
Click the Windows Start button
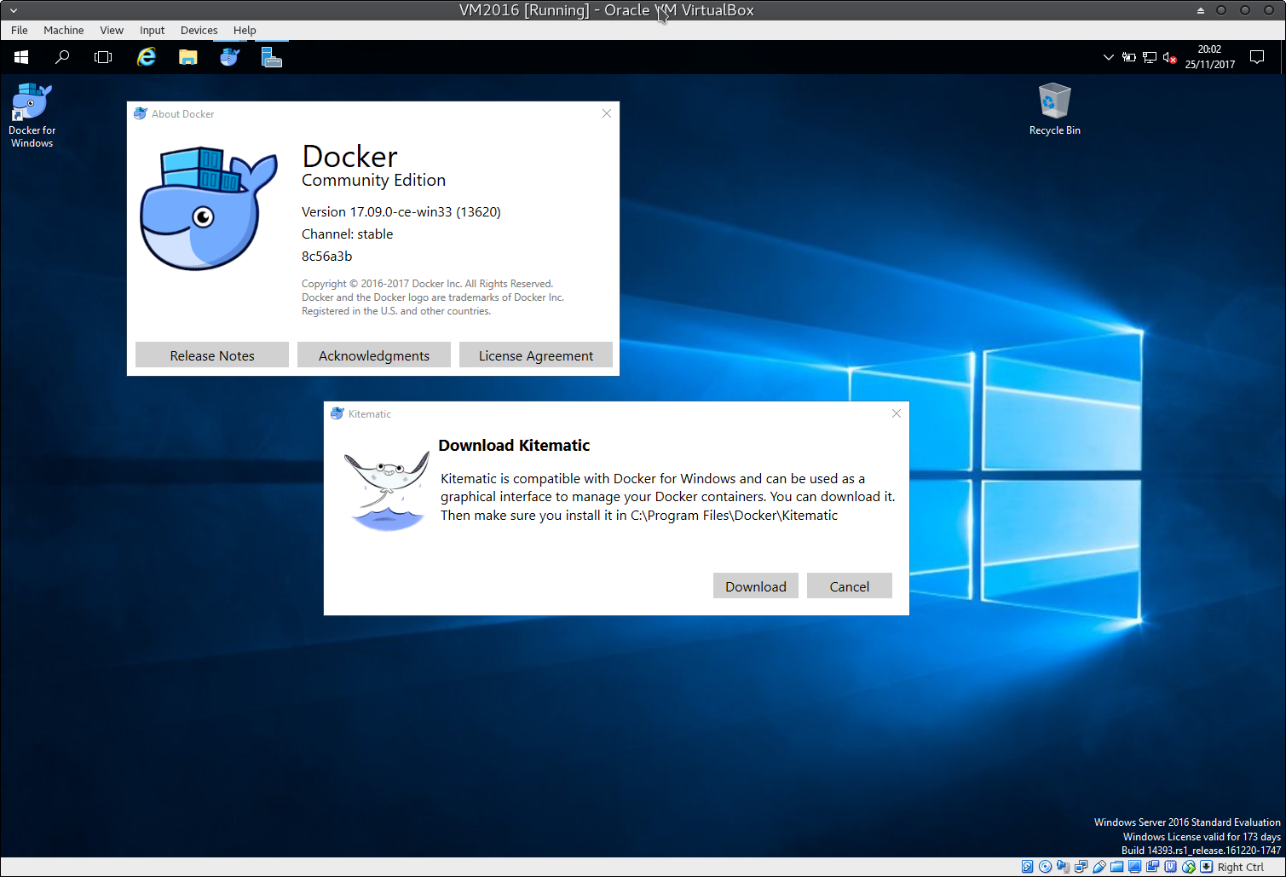tap(21, 57)
